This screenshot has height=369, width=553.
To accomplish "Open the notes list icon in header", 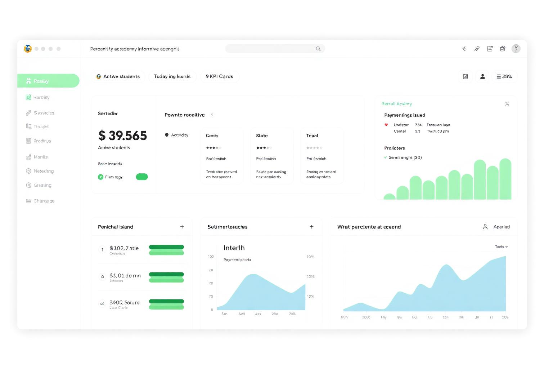I will tap(490, 49).
